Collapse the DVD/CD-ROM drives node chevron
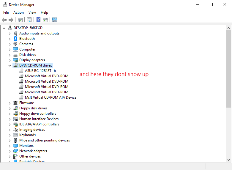 [x=10, y=65]
